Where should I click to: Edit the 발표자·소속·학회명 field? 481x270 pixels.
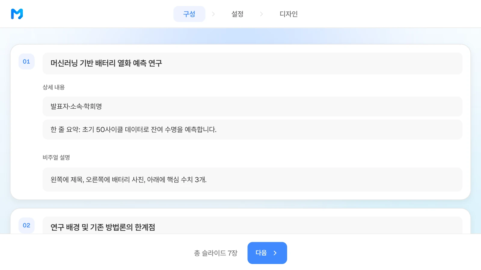click(x=253, y=106)
